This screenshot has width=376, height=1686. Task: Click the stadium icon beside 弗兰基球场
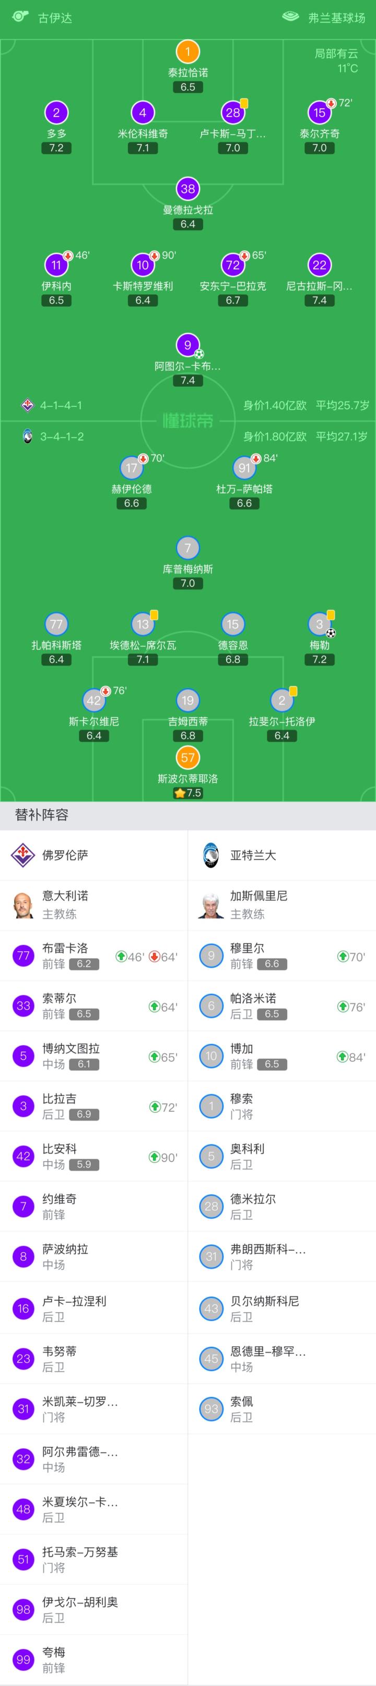click(x=290, y=16)
